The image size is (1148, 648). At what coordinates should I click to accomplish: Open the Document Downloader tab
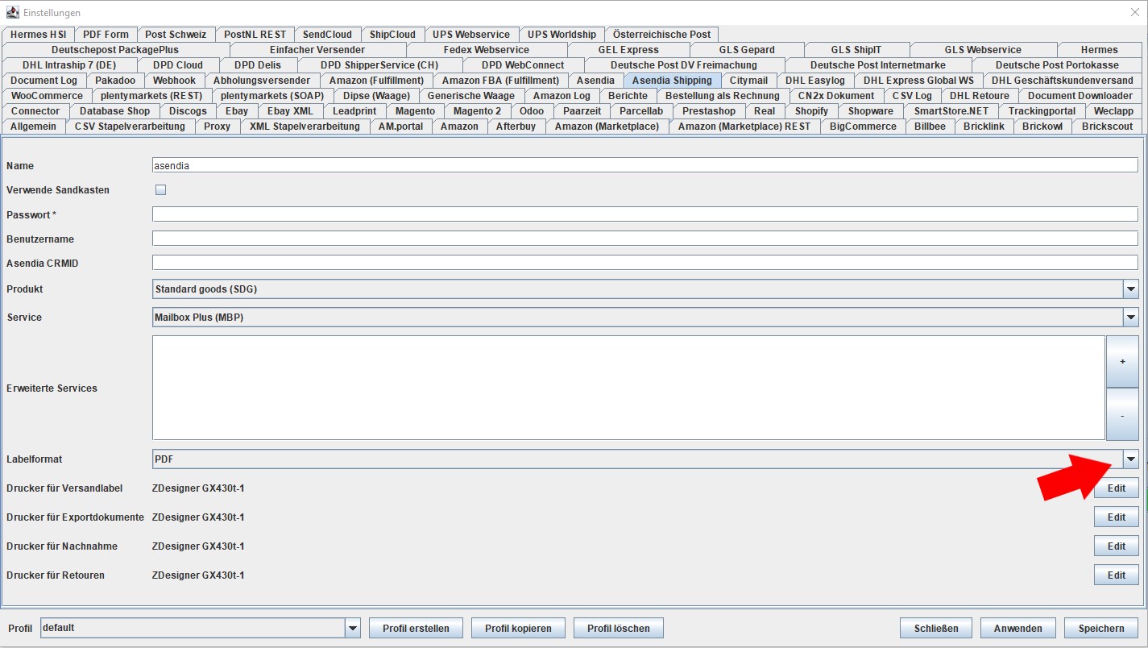coord(1080,96)
